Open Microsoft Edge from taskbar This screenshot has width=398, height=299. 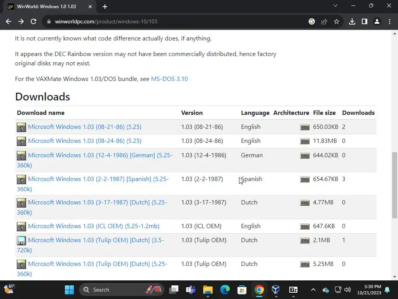coord(225,290)
